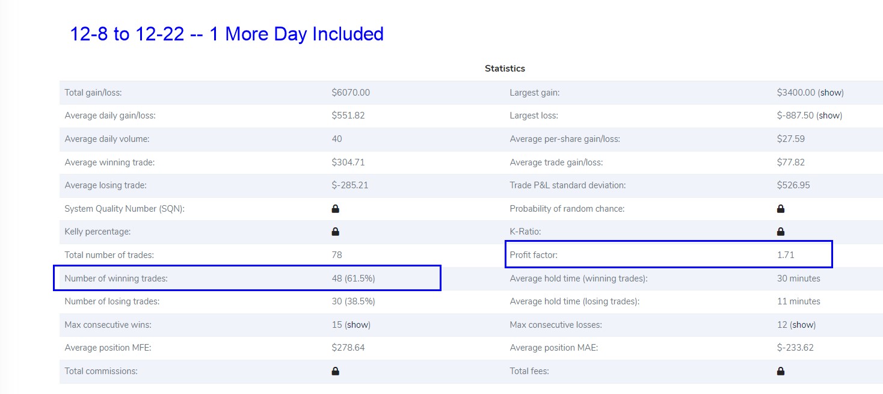Show max consecutive losses details
The image size is (883, 394).
802,325
